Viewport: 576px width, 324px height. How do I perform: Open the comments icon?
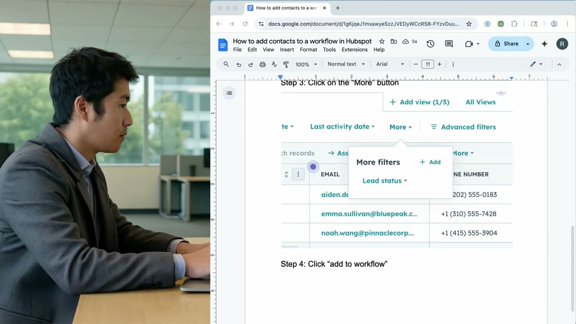(449, 44)
